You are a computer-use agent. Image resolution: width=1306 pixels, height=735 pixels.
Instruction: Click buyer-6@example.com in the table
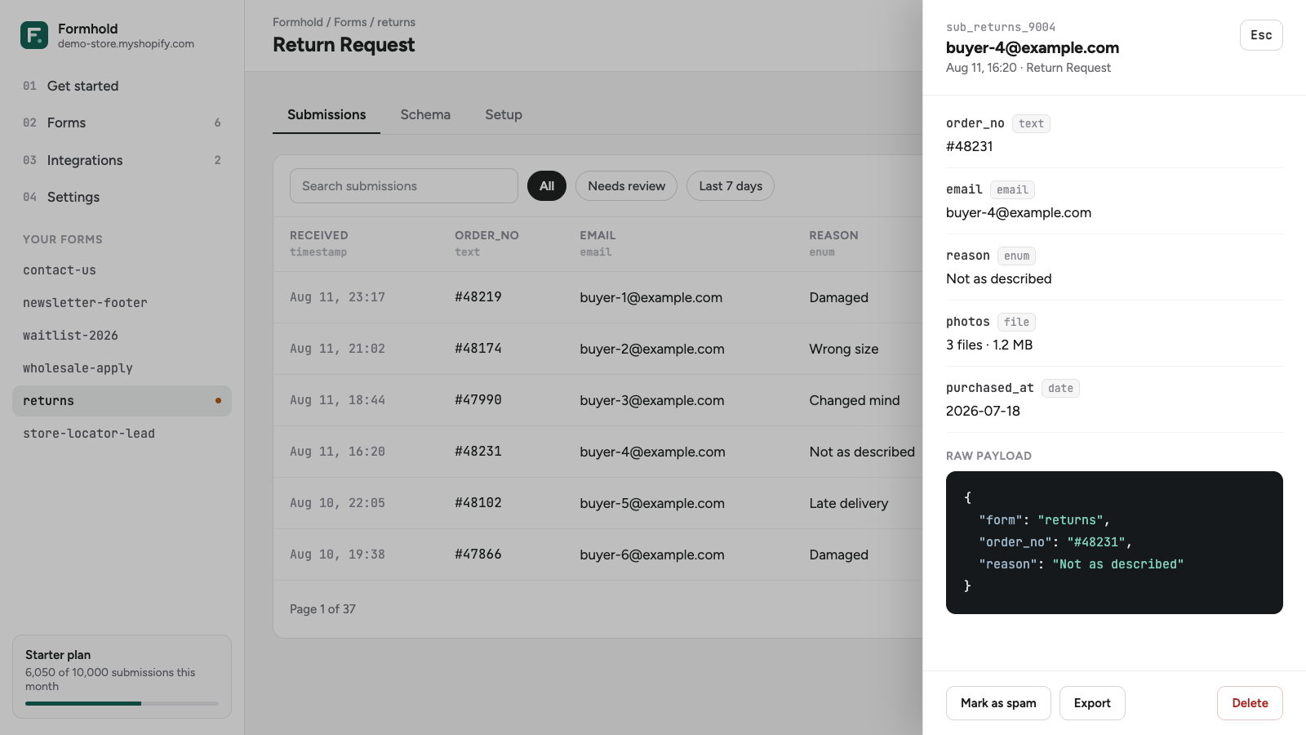[652, 555]
